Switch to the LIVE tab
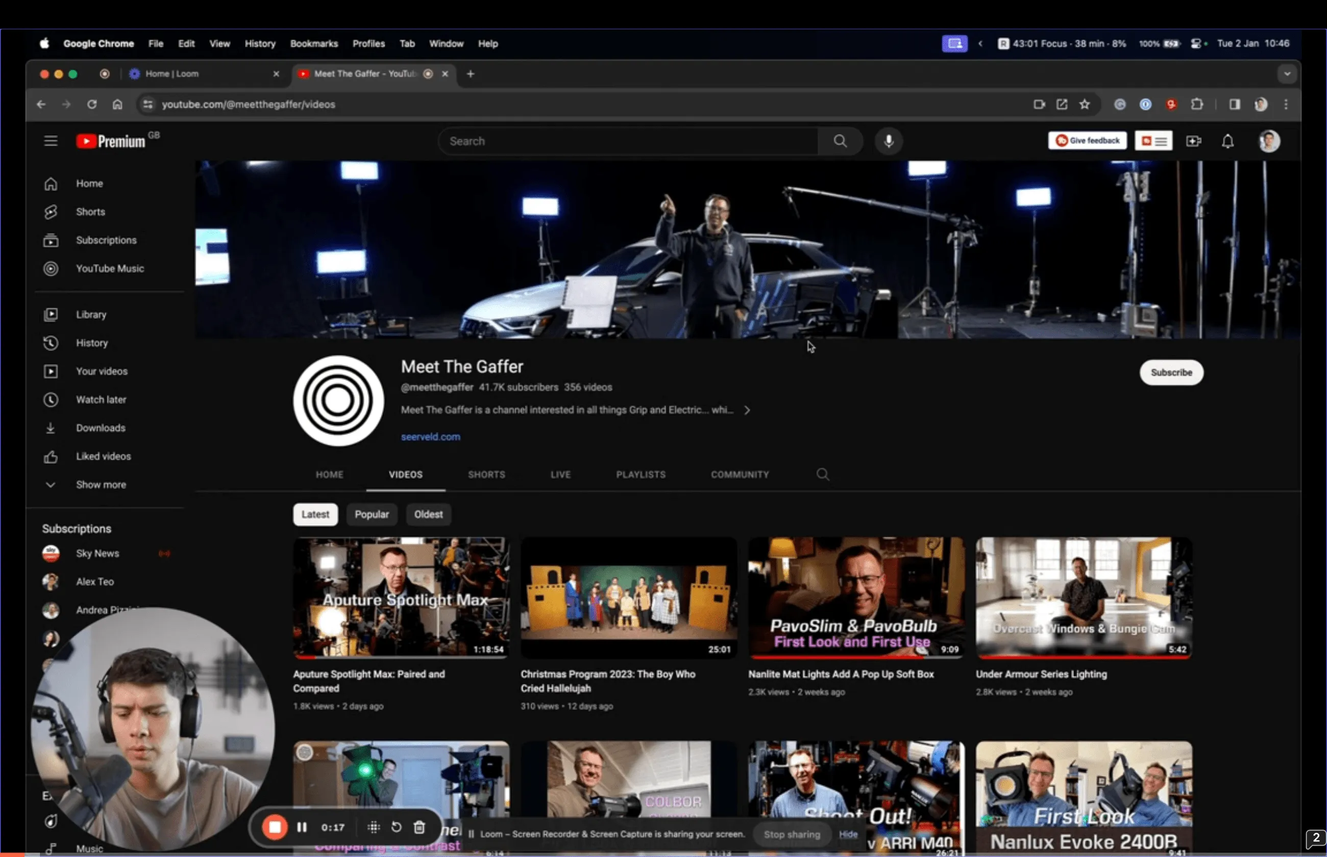Image resolution: width=1327 pixels, height=857 pixels. click(560, 475)
